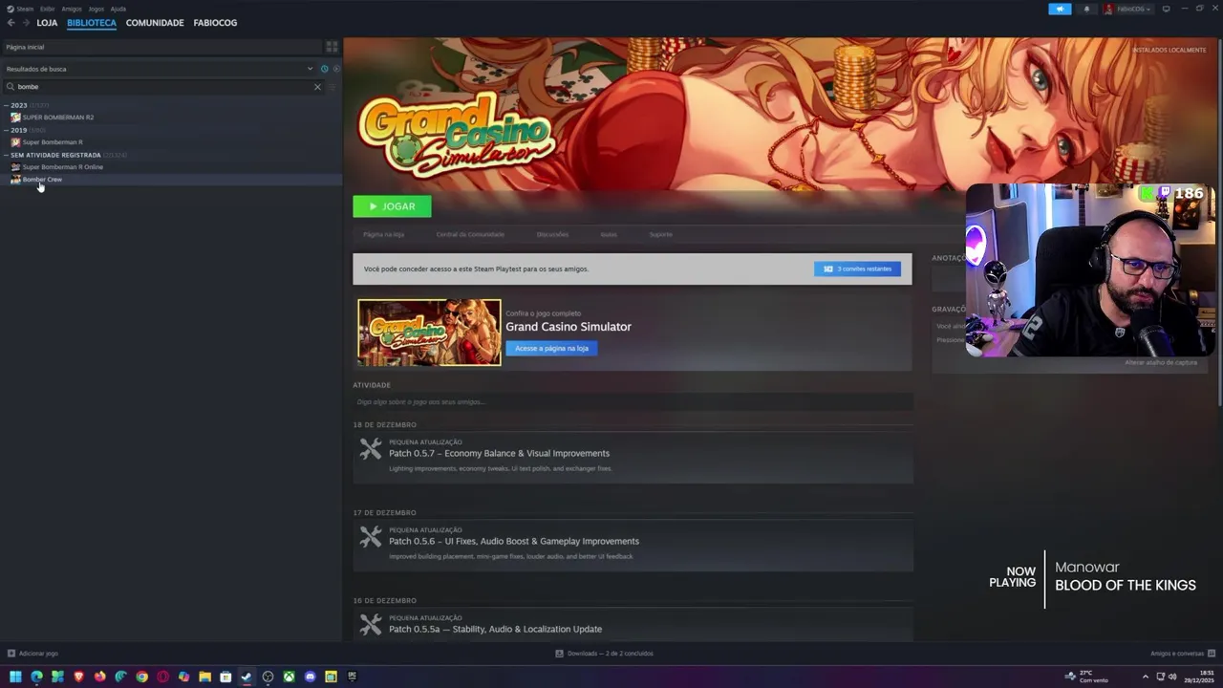The width and height of the screenshot is (1223, 688).
Task: Toggle the ready-to-play filter icon
Action: click(x=335, y=69)
